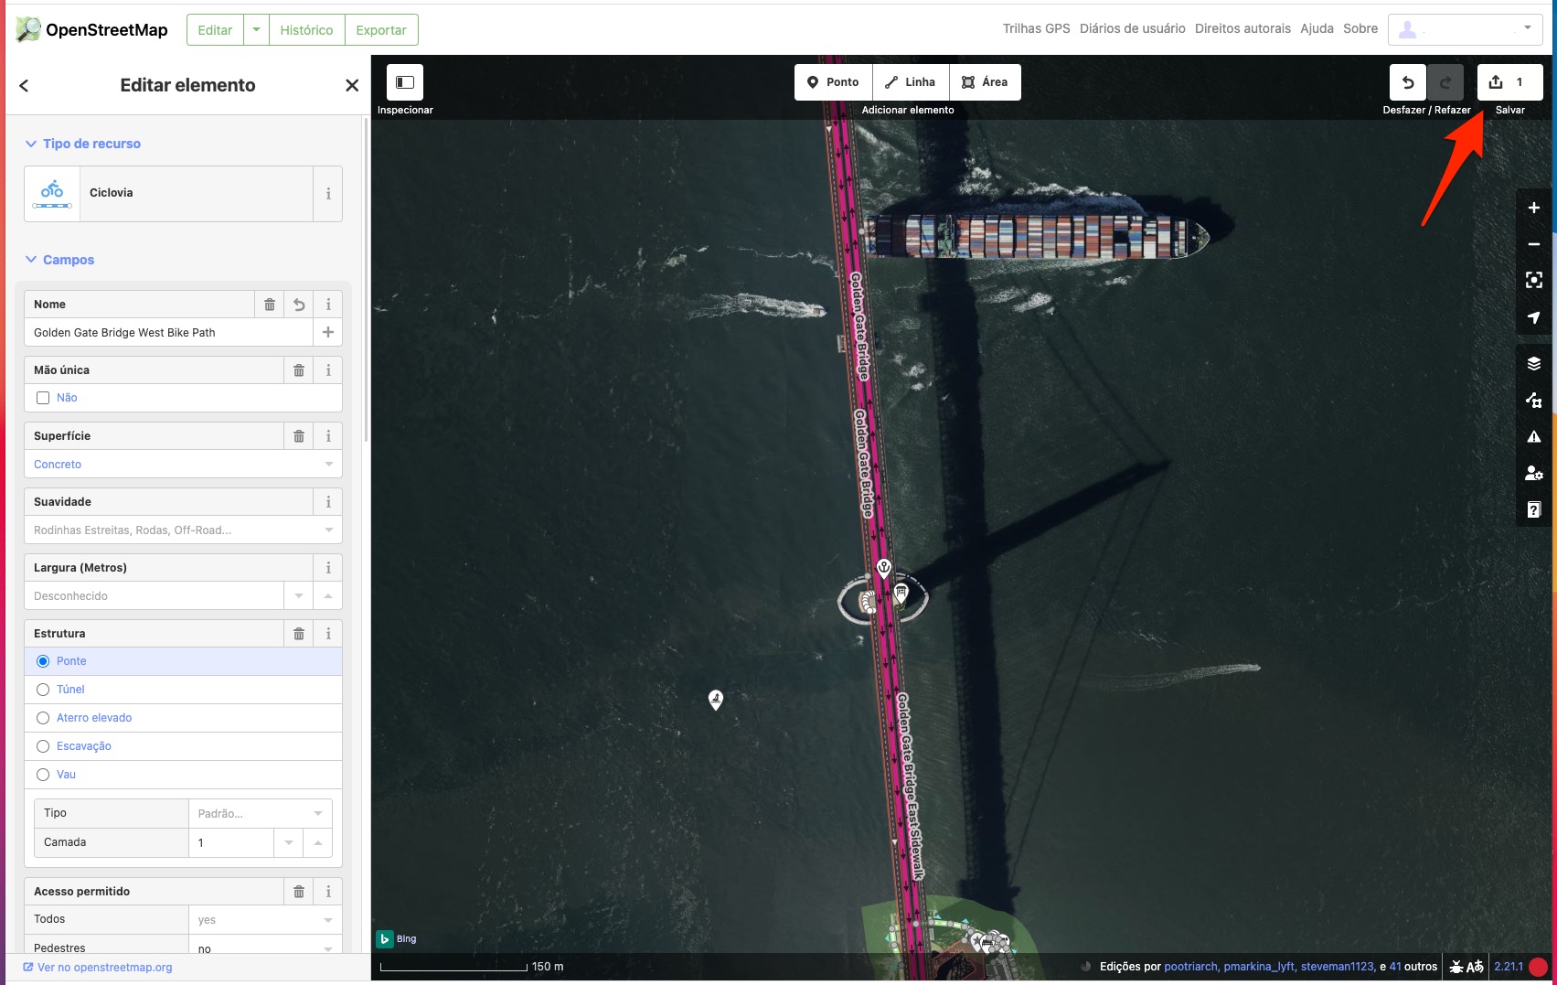Zoom to the selected feature
The width and height of the screenshot is (1557, 985).
pyautogui.click(x=1534, y=281)
